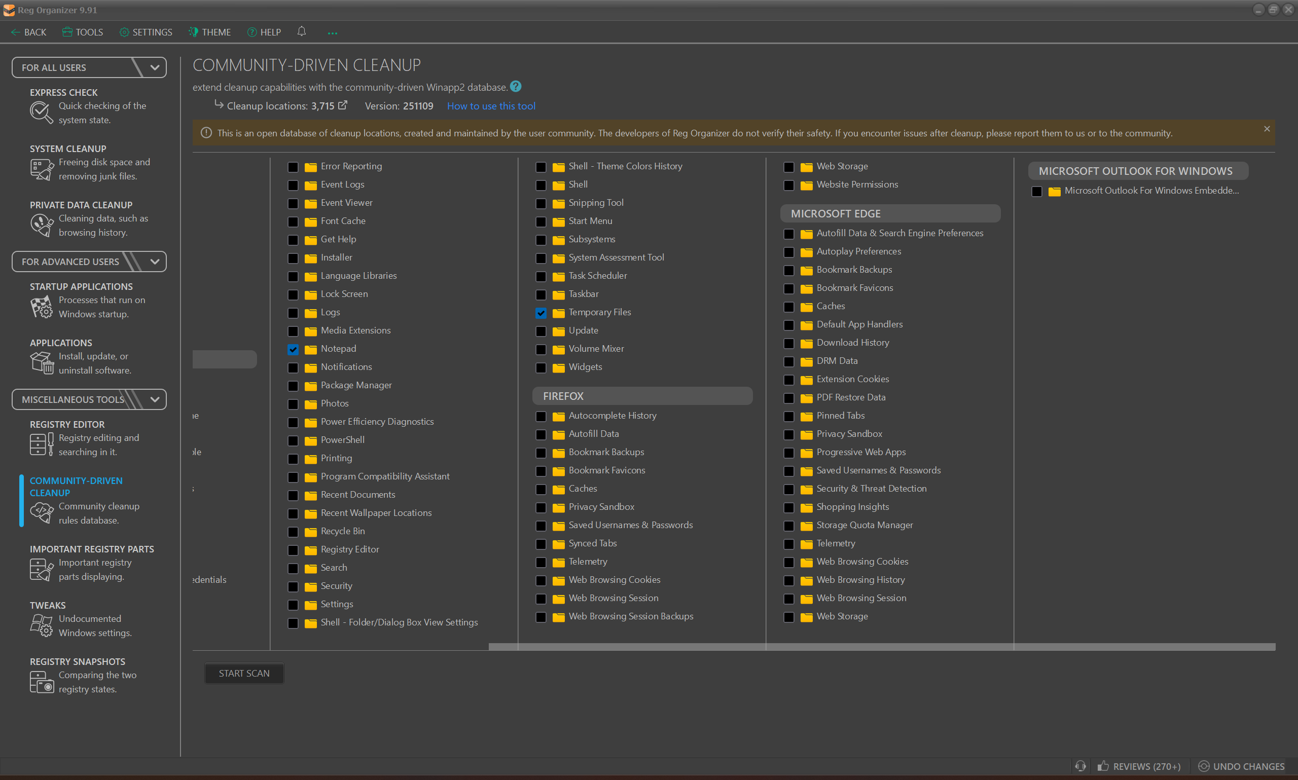Uncheck the Temporary Files checkbox
The image size is (1298, 780).
[541, 313]
